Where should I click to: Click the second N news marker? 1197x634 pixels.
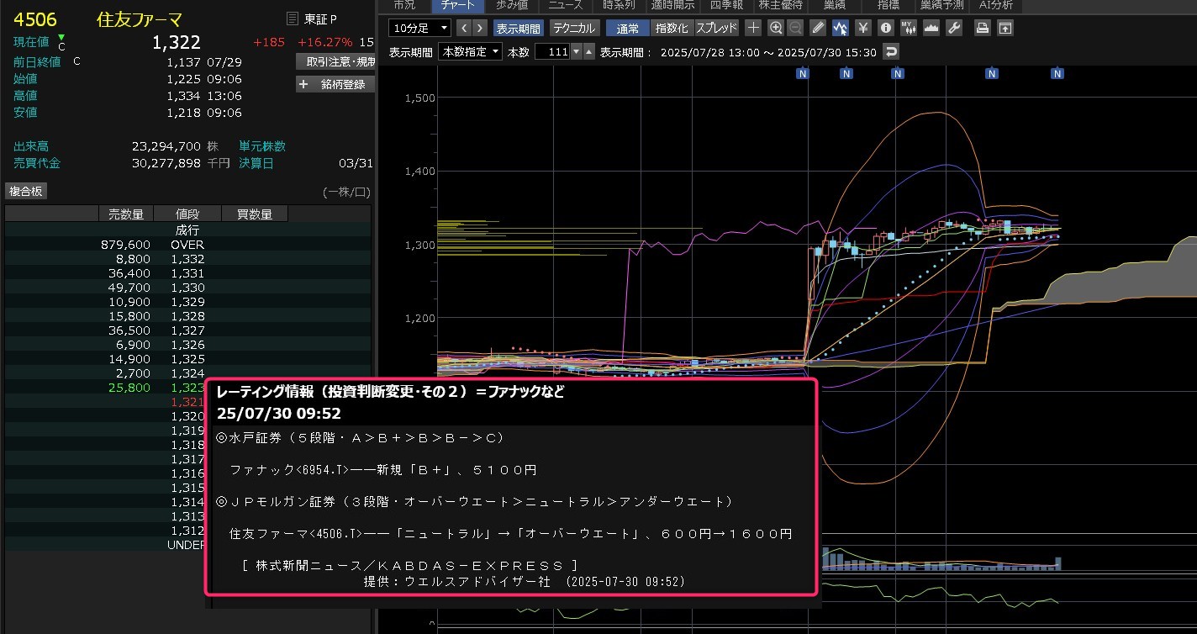click(x=846, y=73)
